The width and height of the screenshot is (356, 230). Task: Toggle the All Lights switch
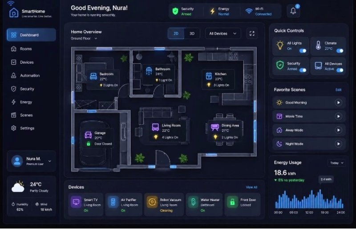pos(303,51)
